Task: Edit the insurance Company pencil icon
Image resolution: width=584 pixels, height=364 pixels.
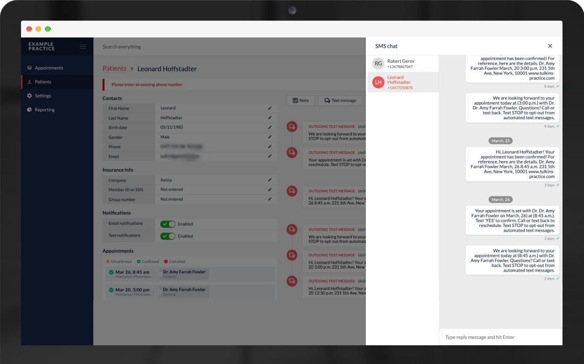Action: (x=270, y=180)
